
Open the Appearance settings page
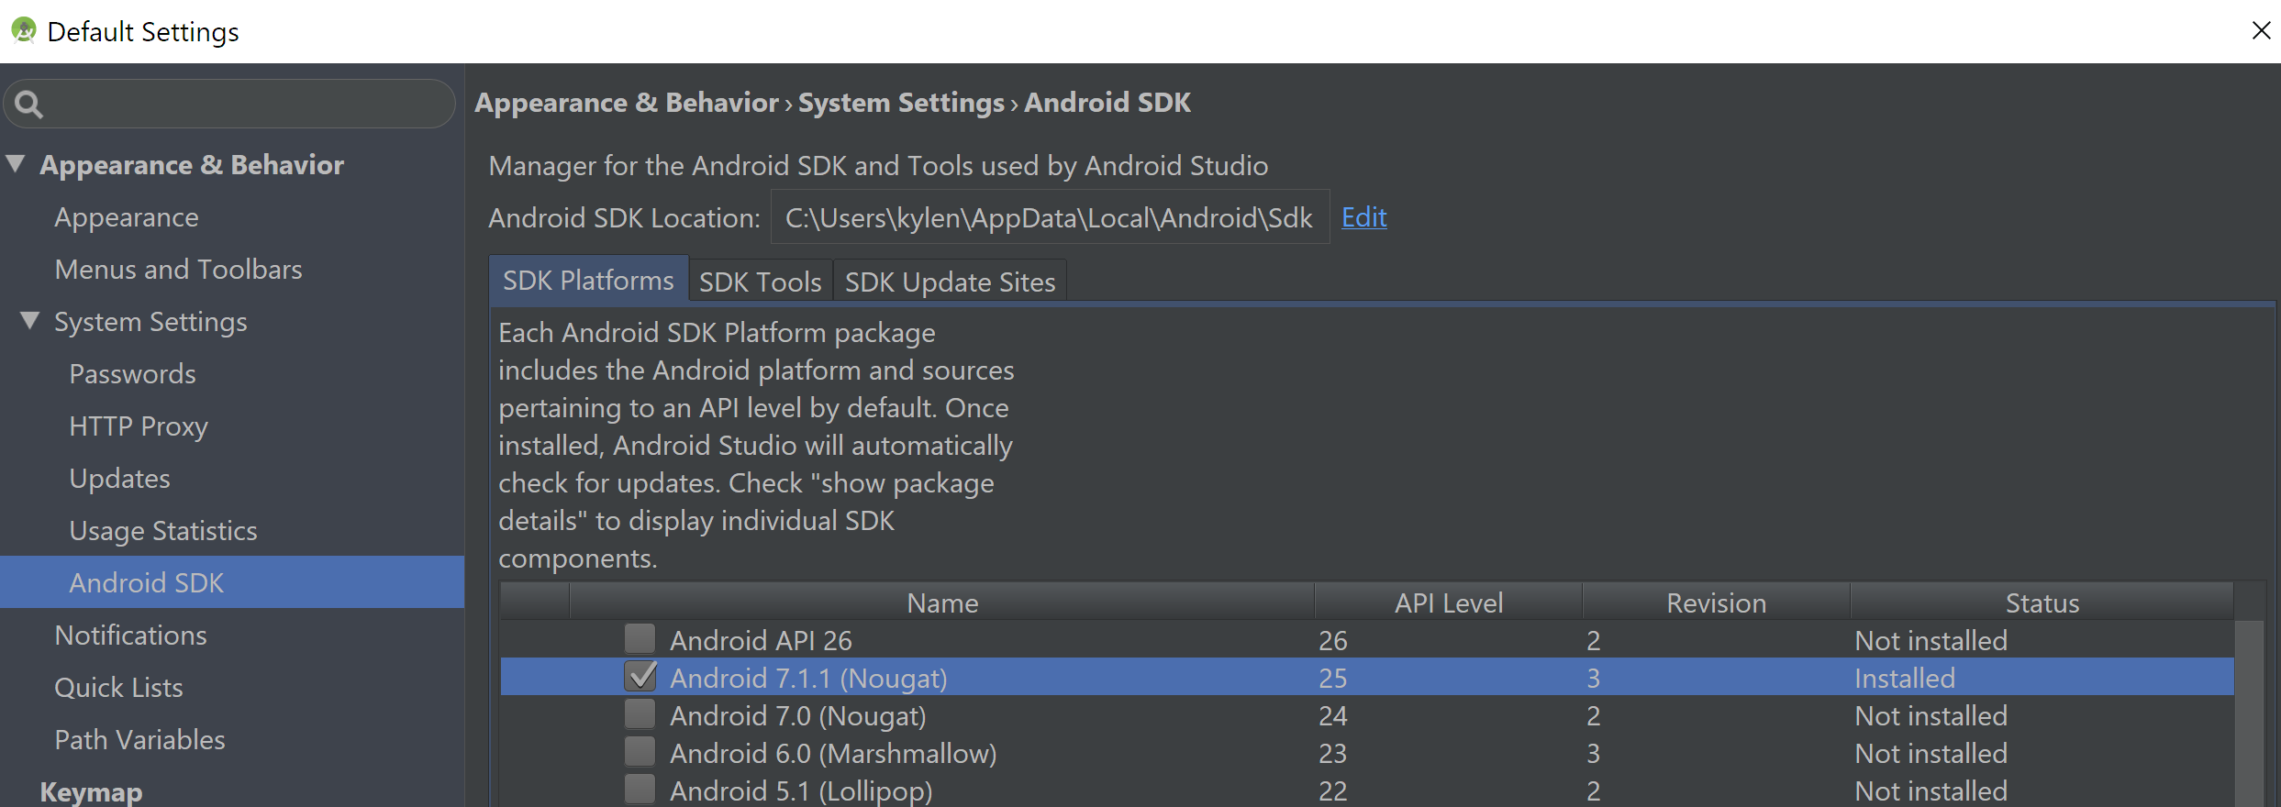[x=127, y=217]
